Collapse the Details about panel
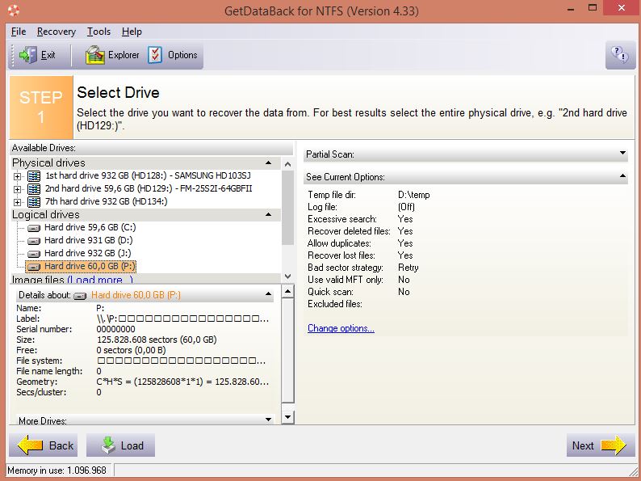 tap(268, 294)
